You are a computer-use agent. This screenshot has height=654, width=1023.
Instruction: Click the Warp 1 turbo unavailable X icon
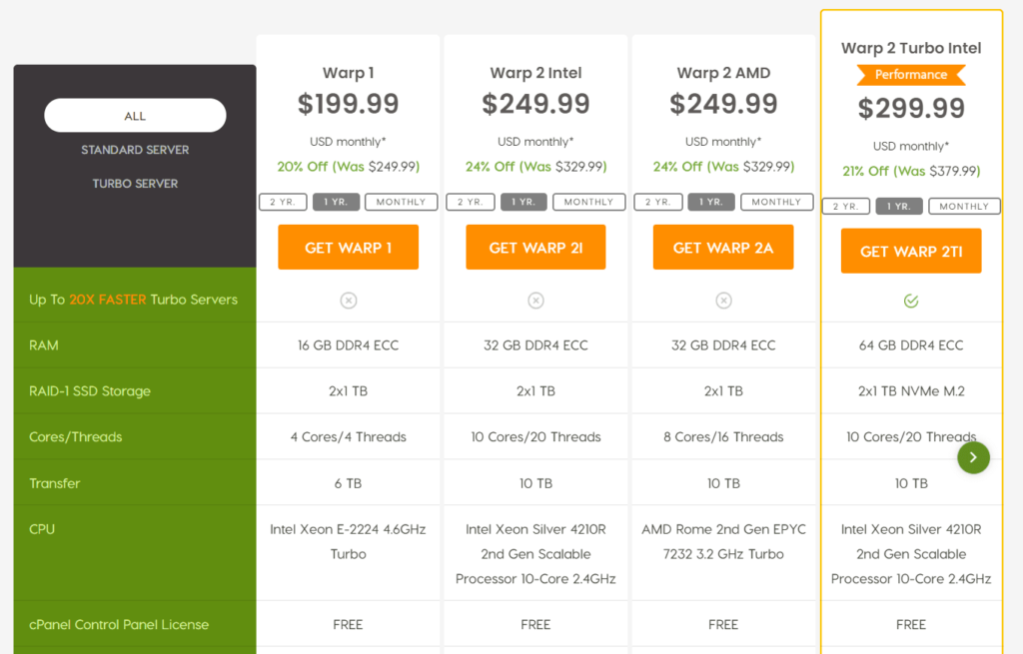click(349, 301)
